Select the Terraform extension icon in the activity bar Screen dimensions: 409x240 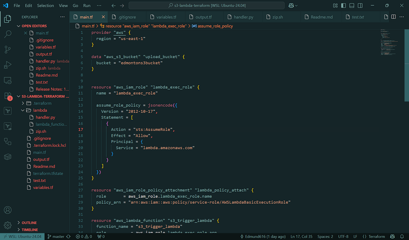click(x=7, y=110)
